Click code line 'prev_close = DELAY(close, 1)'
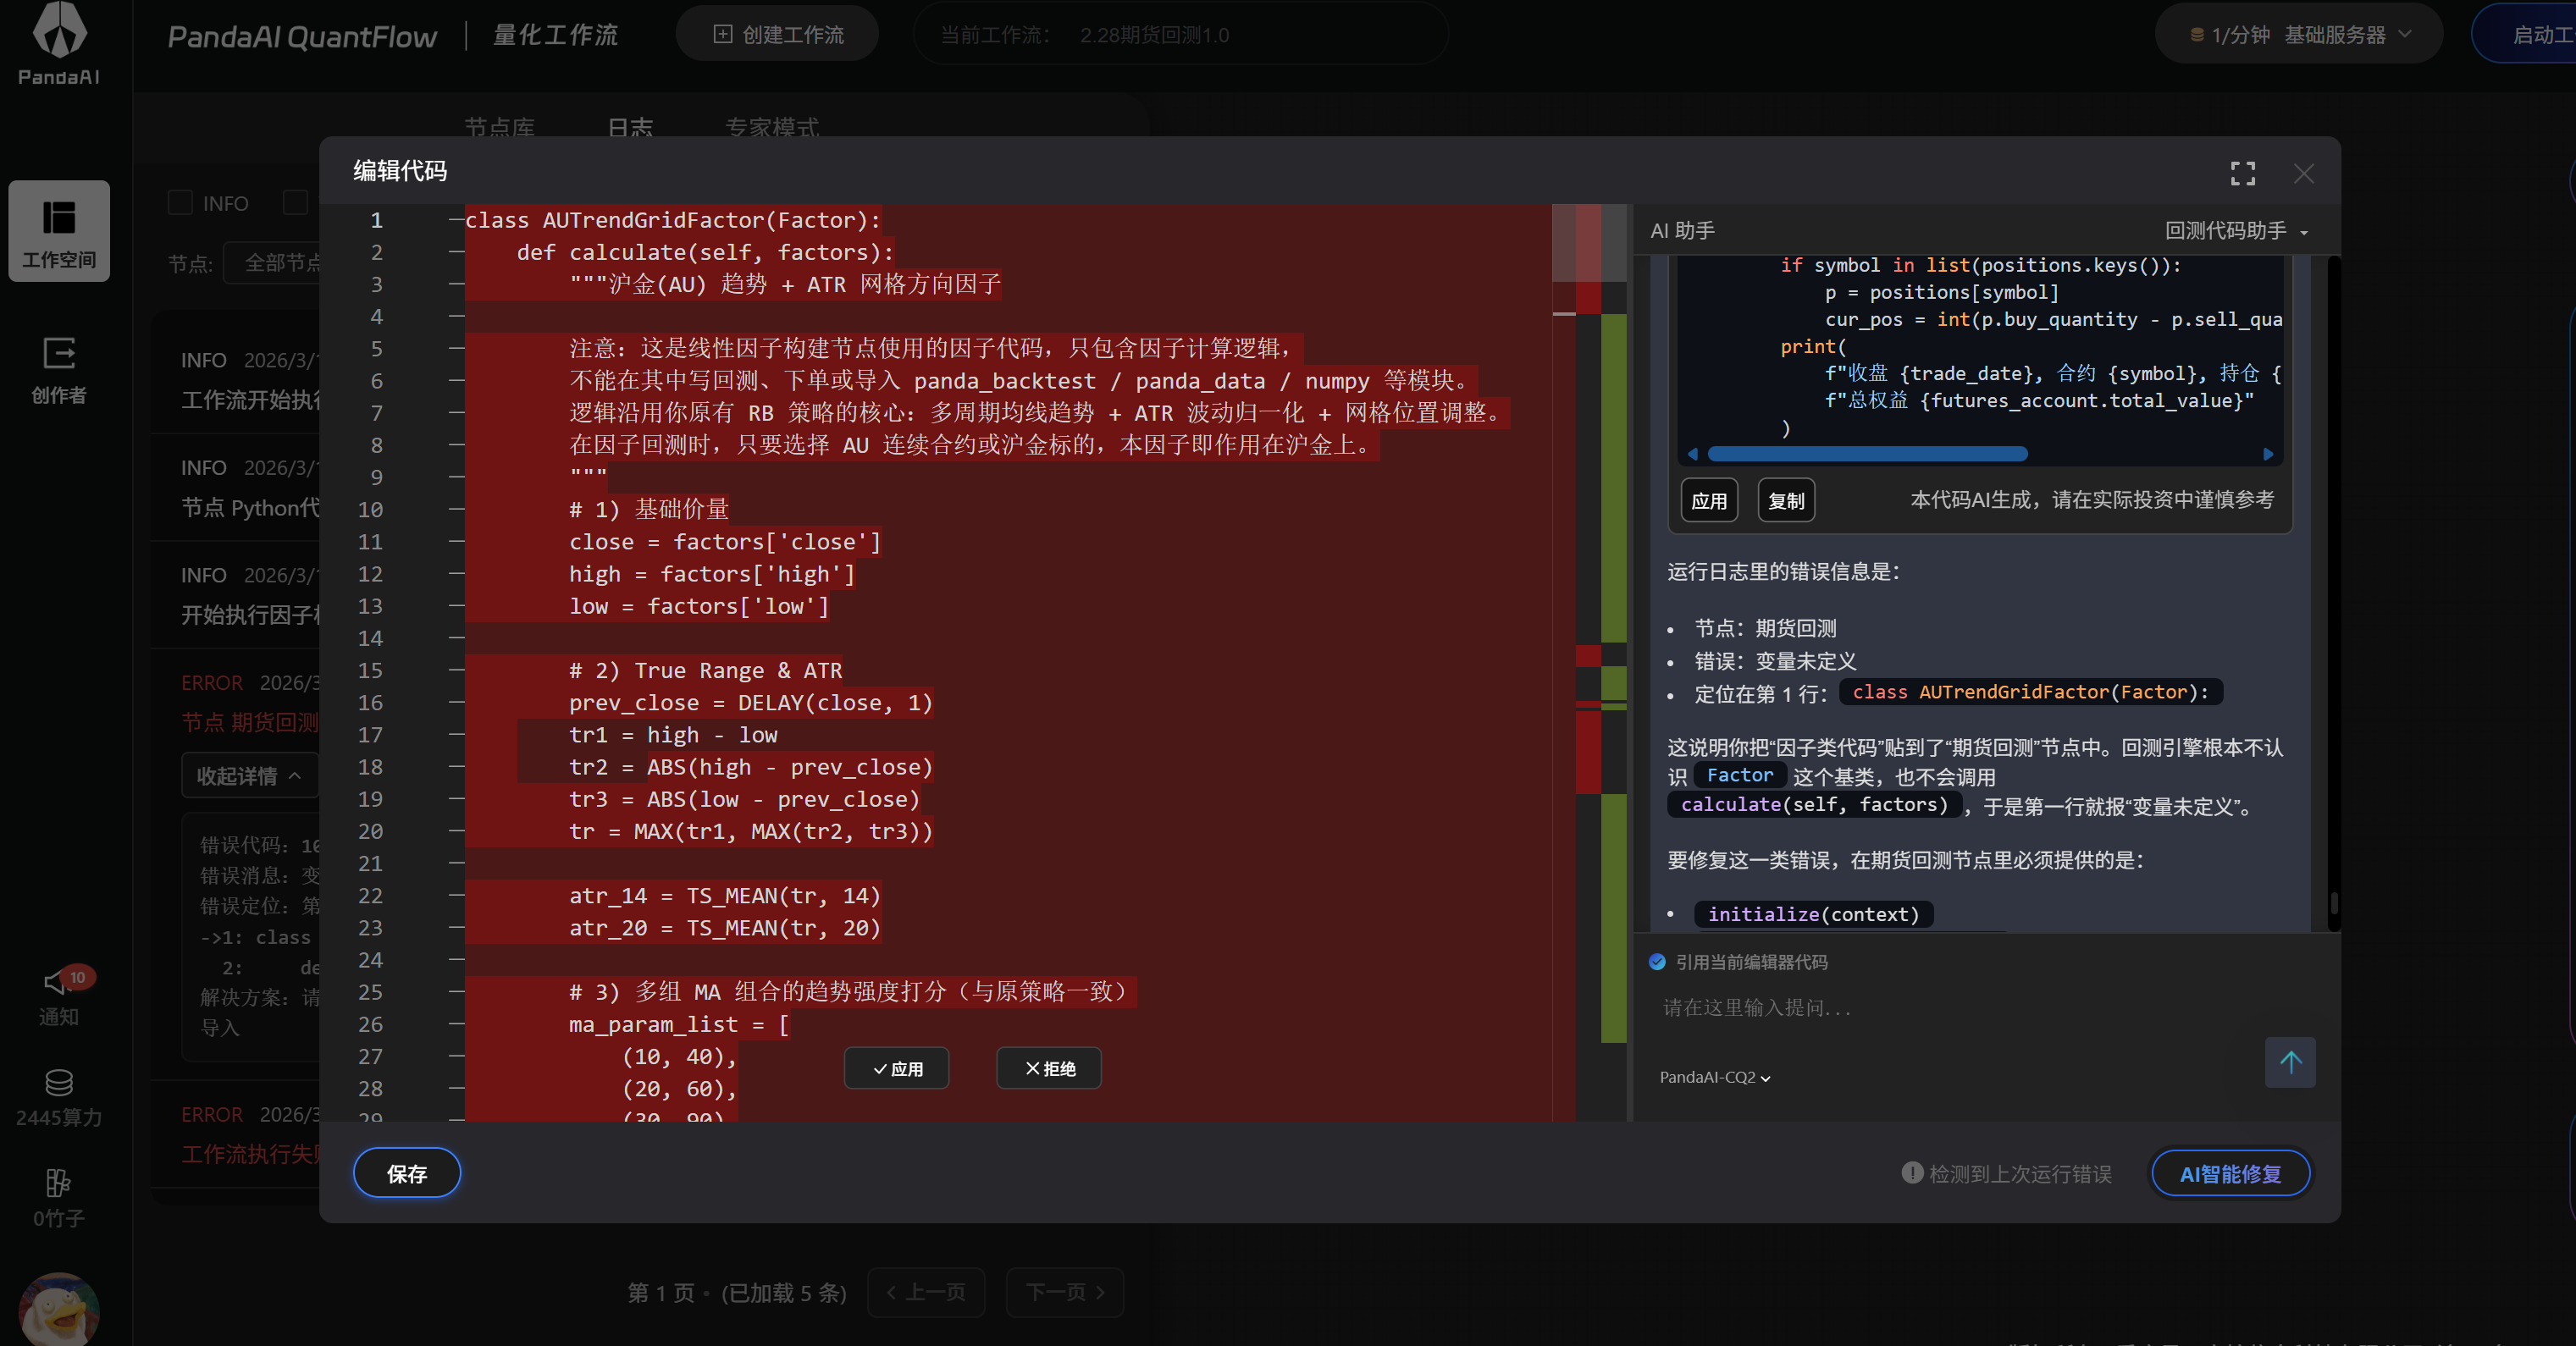The width and height of the screenshot is (2576, 1346). coord(751,703)
